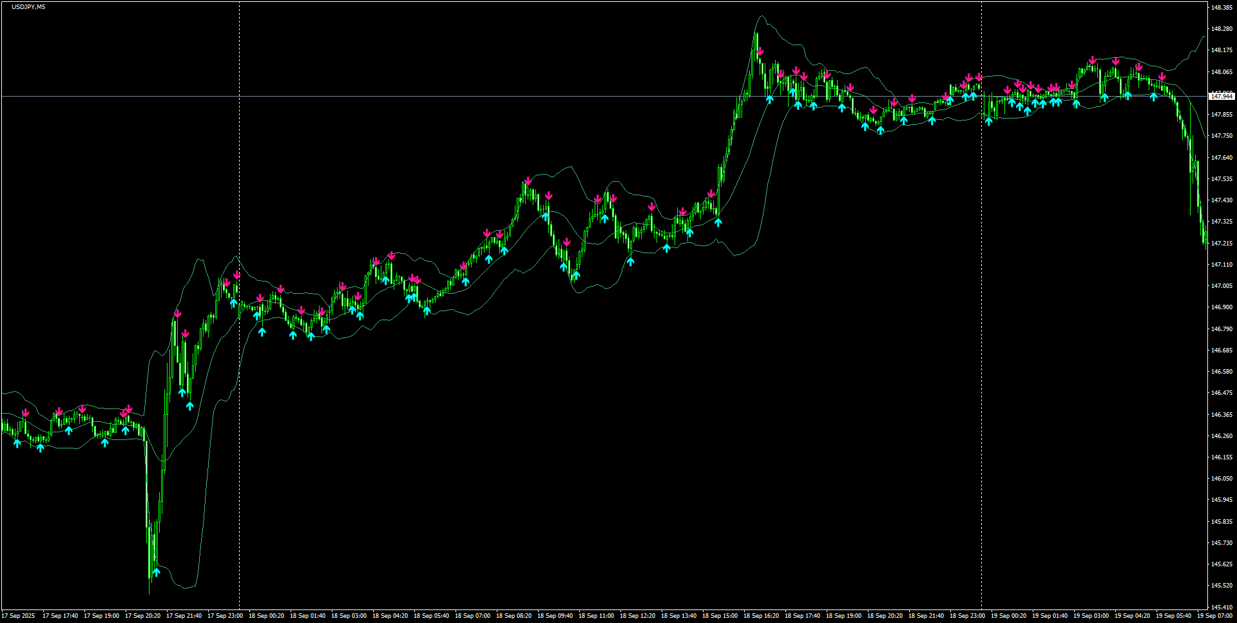Screen dimensions: 1237x623
Task: Click the 18 Sep 00:20 time label
Action: coord(266,616)
